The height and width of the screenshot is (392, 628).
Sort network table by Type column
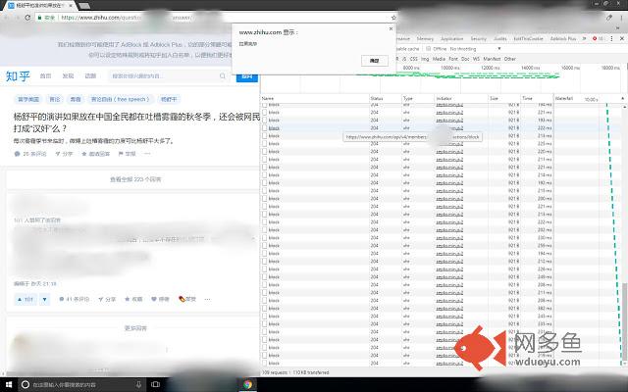(418, 98)
